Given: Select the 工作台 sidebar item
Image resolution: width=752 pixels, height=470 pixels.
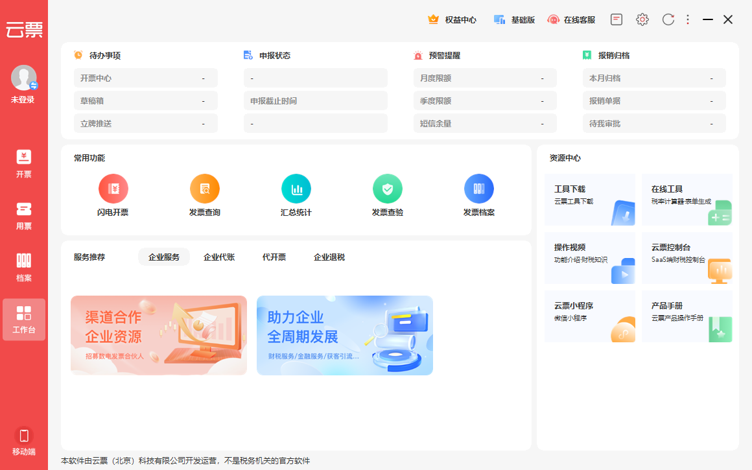Looking at the screenshot, I should pyautogui.click(x=23, y=320).
